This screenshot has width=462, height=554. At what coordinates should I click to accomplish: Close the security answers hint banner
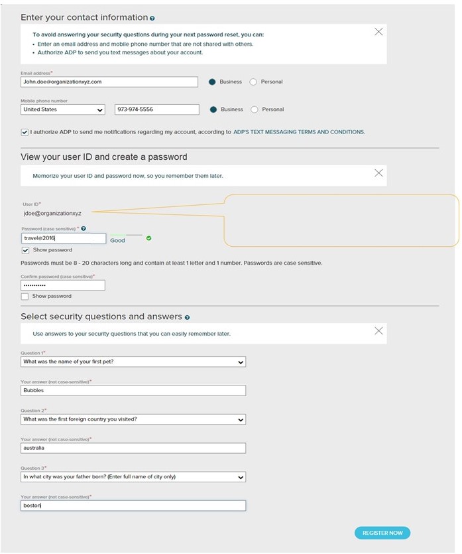coord(378,330)
